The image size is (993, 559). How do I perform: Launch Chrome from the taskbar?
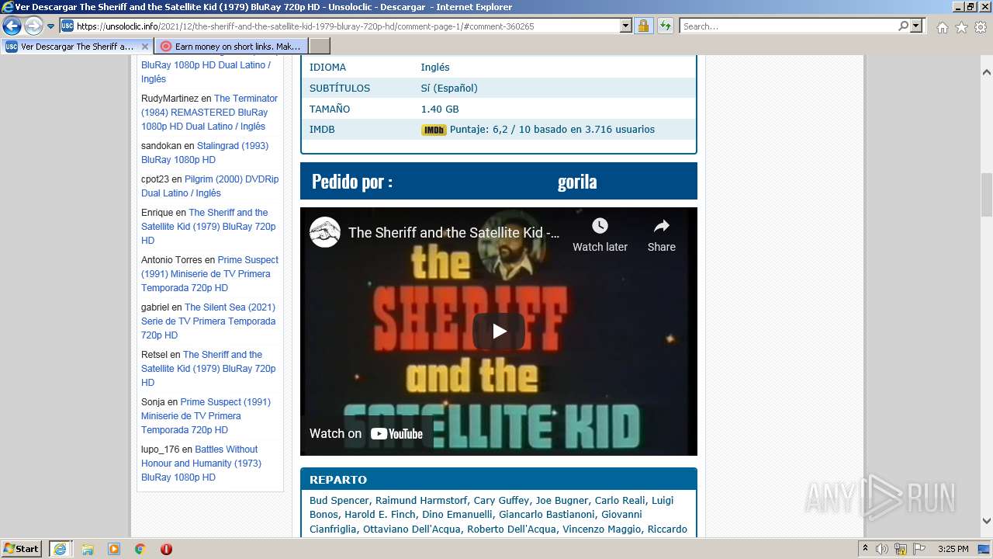click(x=140, y=549)
